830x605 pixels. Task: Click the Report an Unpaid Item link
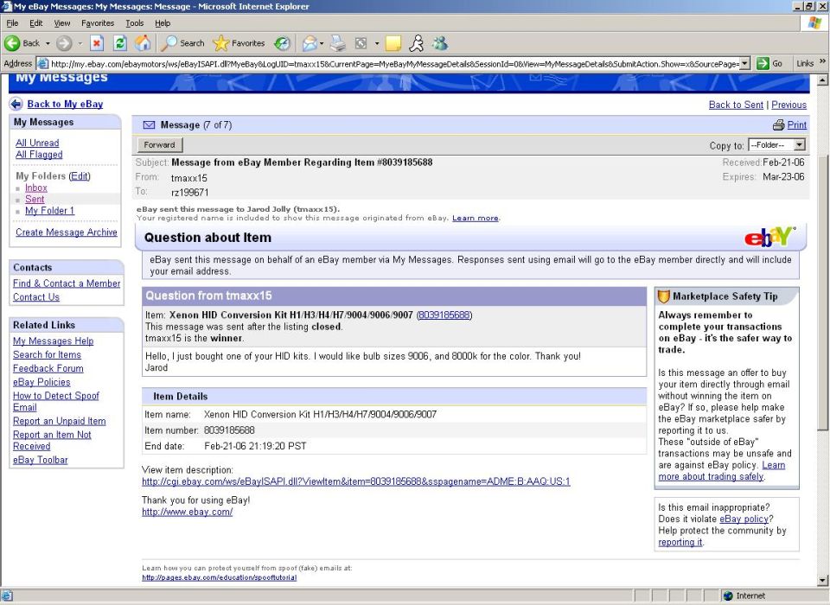60,421
